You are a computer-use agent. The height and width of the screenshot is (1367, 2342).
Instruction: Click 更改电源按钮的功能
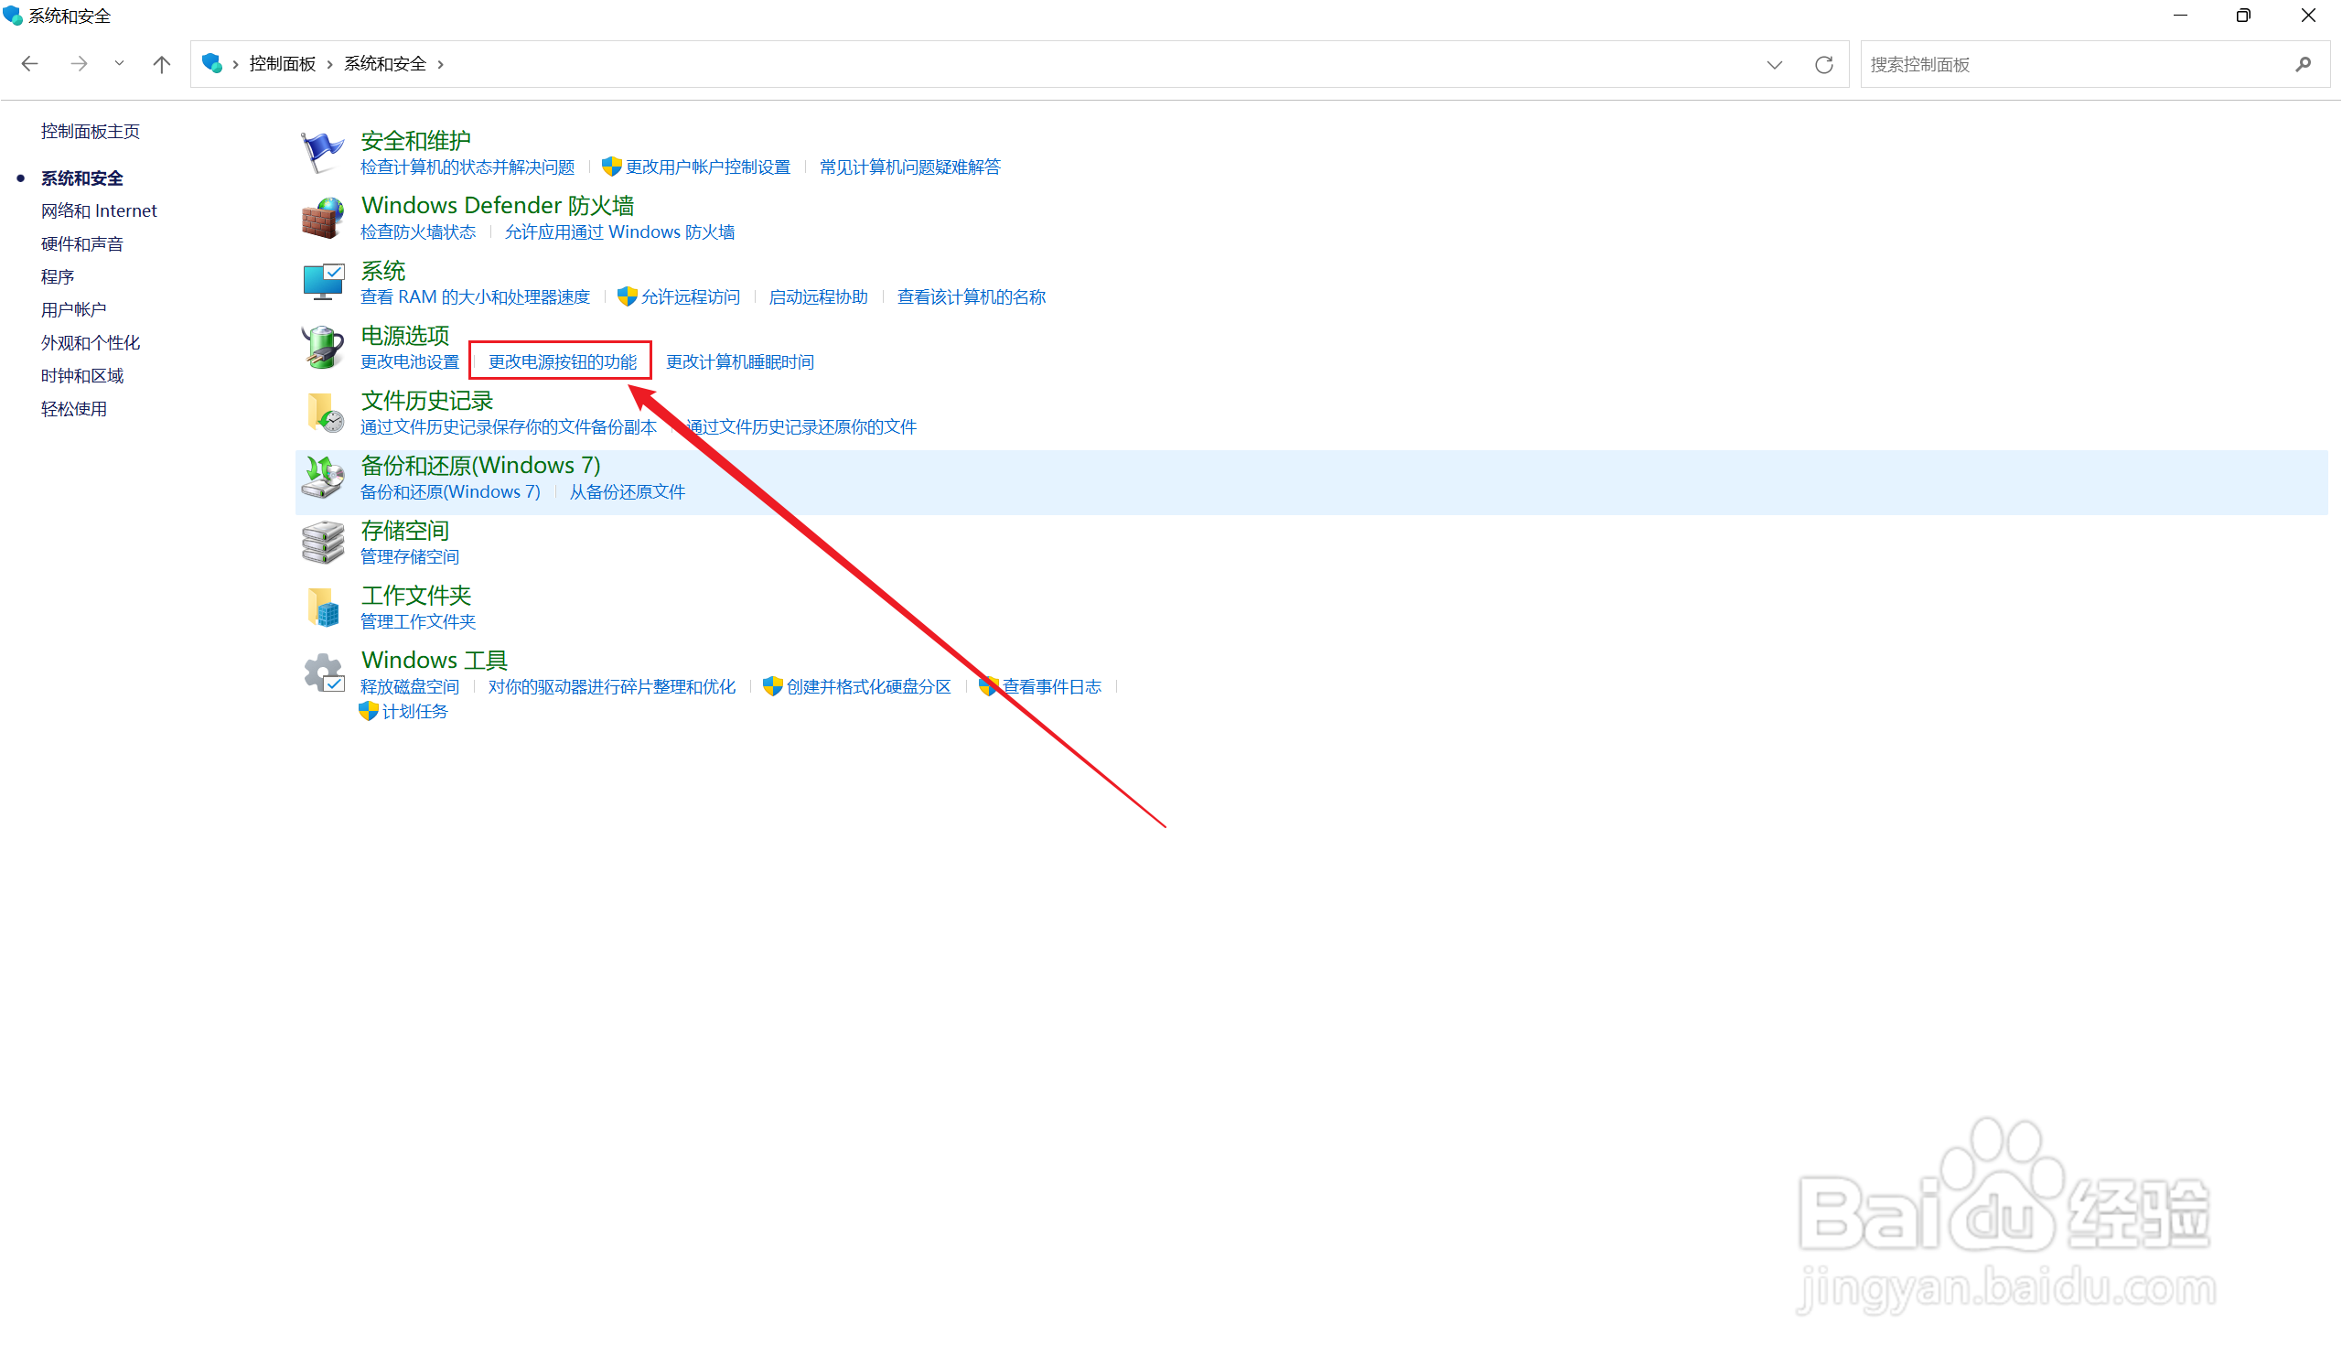pos(563,362)
